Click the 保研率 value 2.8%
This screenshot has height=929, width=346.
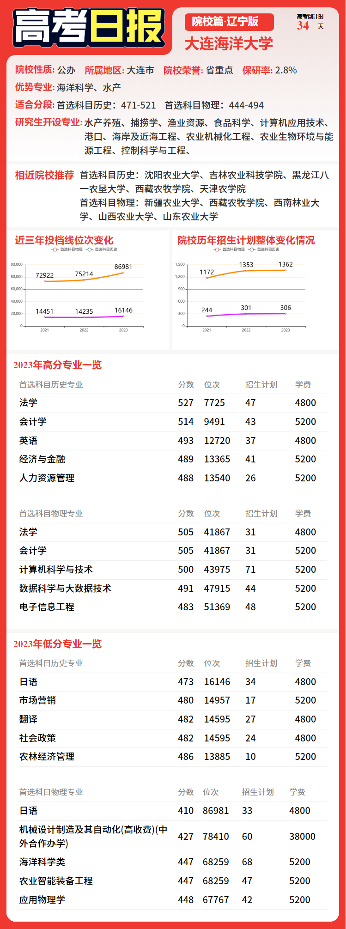(286, 70)
